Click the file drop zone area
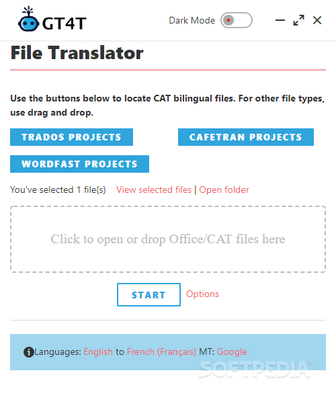This screenshot has width=336, height=418. pos(168,239)
